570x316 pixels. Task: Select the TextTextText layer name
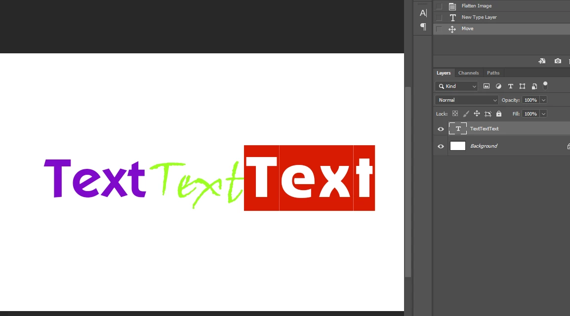484,128
